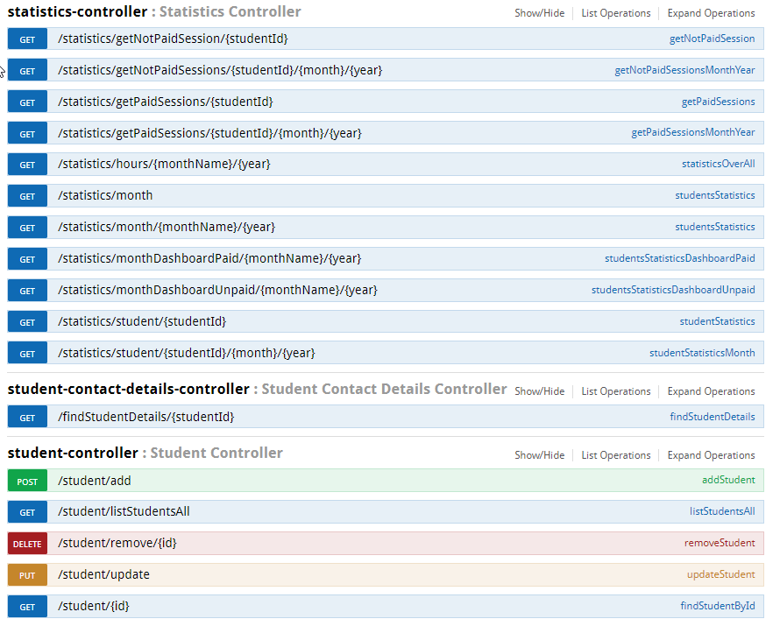Screen dimensions: 780x626
Task: Click GET badge for /statistics/student/{studentId}
Action: pos(27,322)
